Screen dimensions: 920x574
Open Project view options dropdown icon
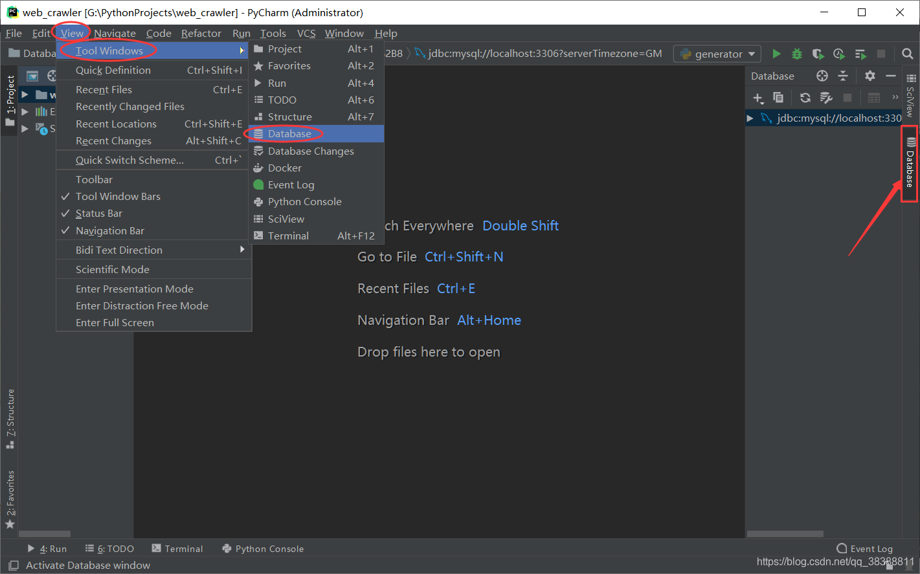click(32, 76)
